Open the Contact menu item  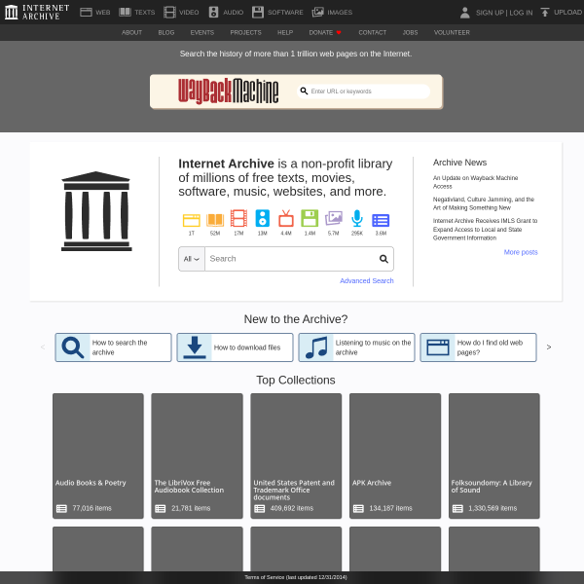pos(373,33)
